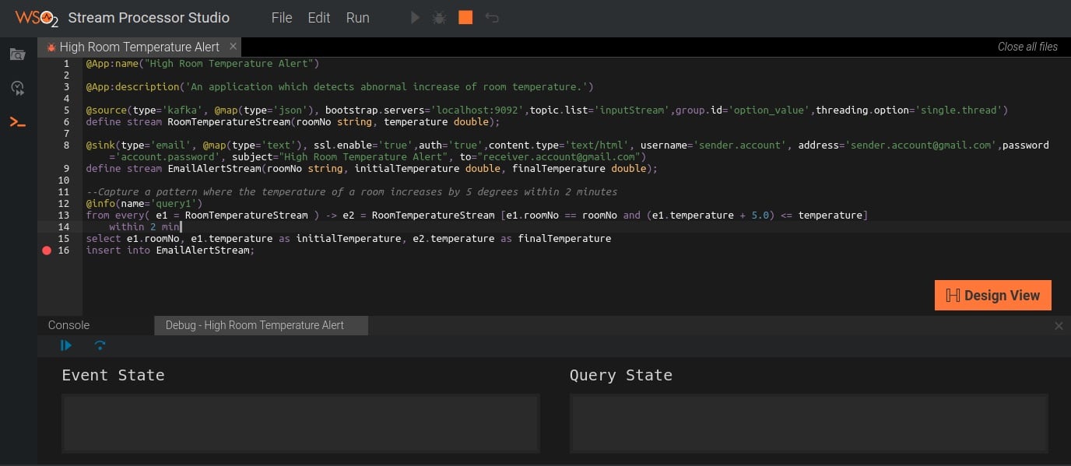Click the 'Event State' heading

click(x=113, y=375)
